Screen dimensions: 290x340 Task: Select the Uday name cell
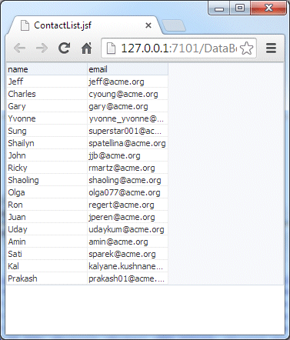[47, 229]
